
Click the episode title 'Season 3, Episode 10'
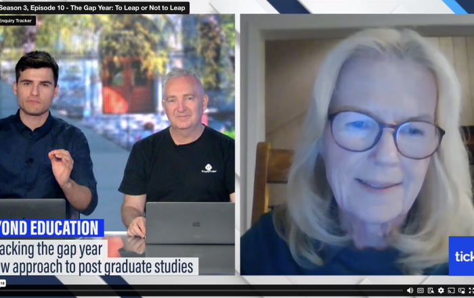click(32, 8)
